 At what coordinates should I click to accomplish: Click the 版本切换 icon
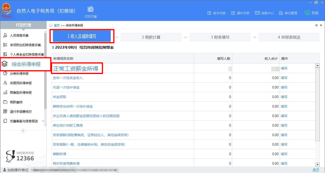pos(209,13)
